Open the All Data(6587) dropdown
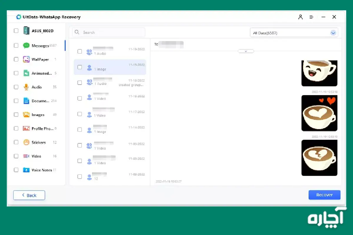Image resolution: width=353 pixels, height=235 pixels. pyautogui.click(x=294, y=33)
